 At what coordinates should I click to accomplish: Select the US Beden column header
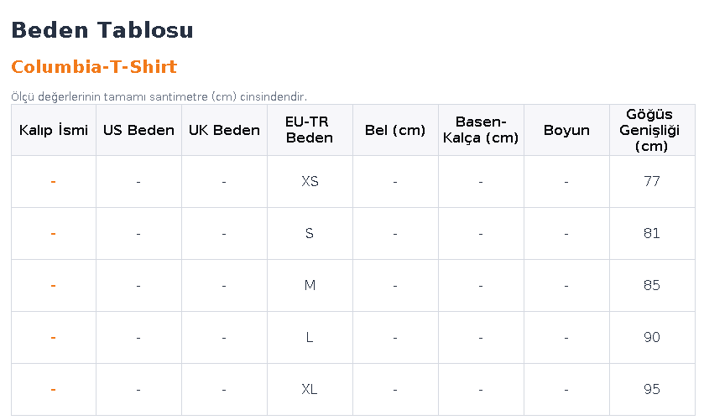point(138,130)
